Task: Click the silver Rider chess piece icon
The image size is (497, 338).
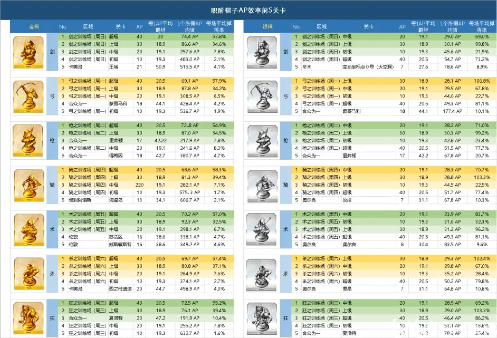Action: [x=262, y=185]
